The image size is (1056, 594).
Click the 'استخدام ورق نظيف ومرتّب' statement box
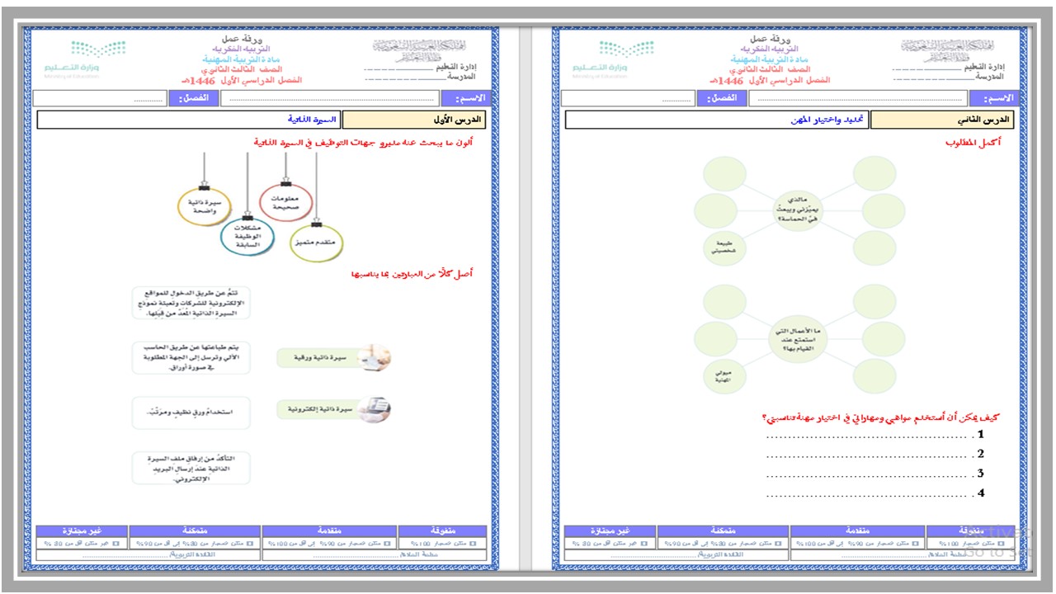point(191,412)
